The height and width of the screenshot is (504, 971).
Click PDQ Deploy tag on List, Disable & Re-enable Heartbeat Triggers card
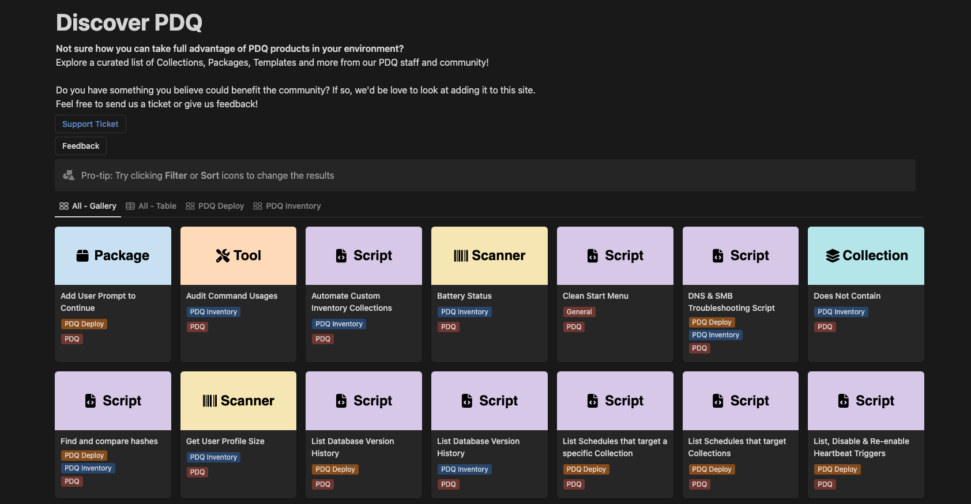click(x=837, y=469)
